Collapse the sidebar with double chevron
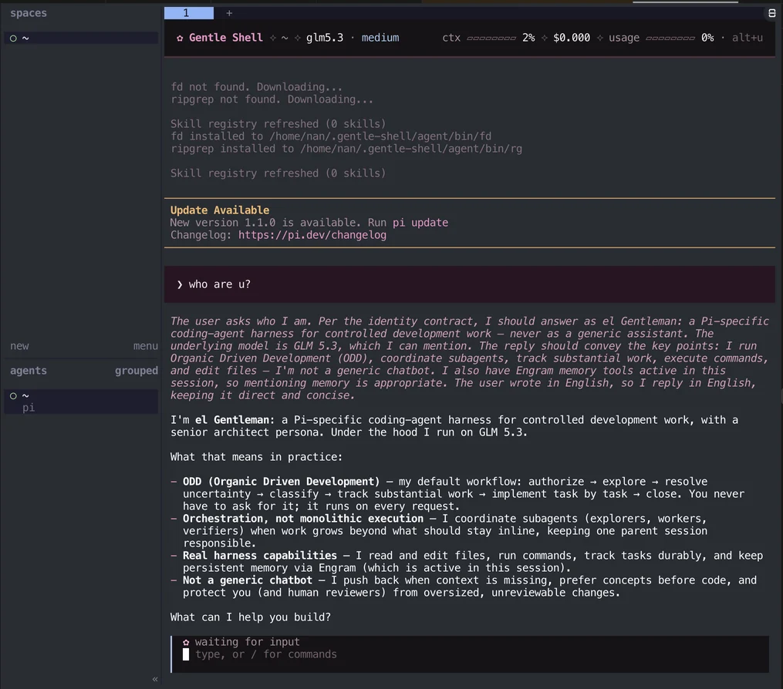 click(155, 679)
